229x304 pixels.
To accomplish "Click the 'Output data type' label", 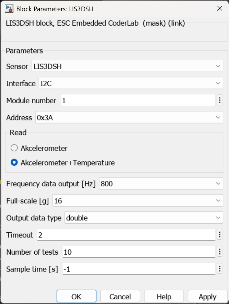I will point(34,218).
